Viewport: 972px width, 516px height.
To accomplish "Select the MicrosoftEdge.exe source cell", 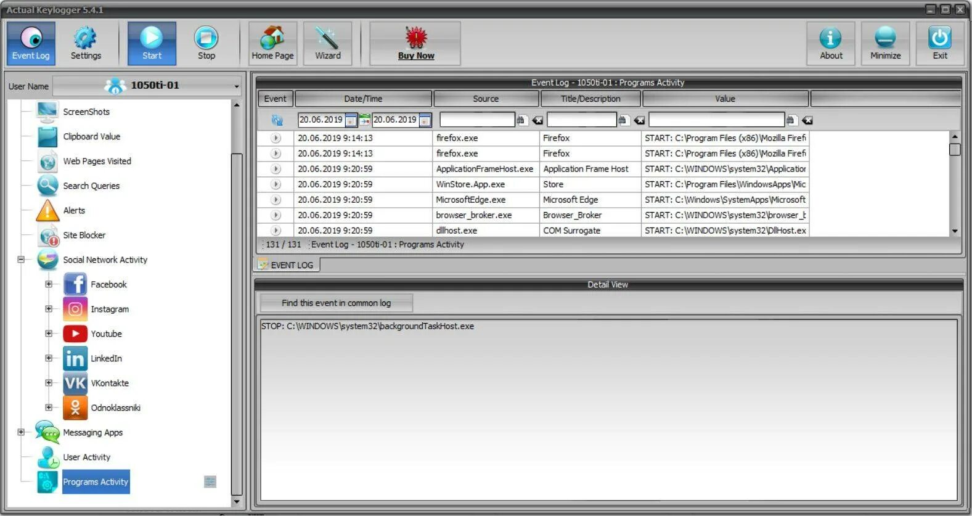I will (x=486, y=200).
